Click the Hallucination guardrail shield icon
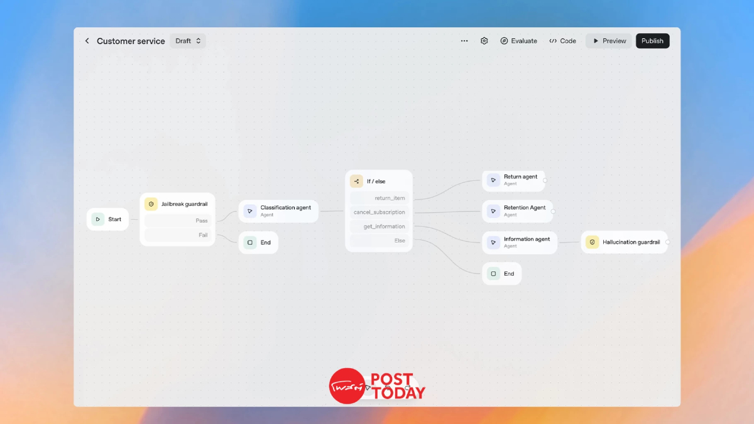The width and height of the screenshot is (754, 424). click(592, 242)
